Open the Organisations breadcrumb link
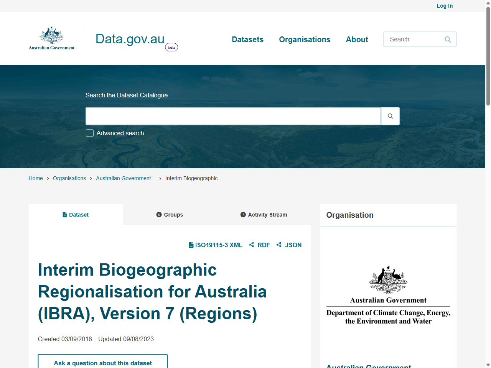 (x=69, y=178)
